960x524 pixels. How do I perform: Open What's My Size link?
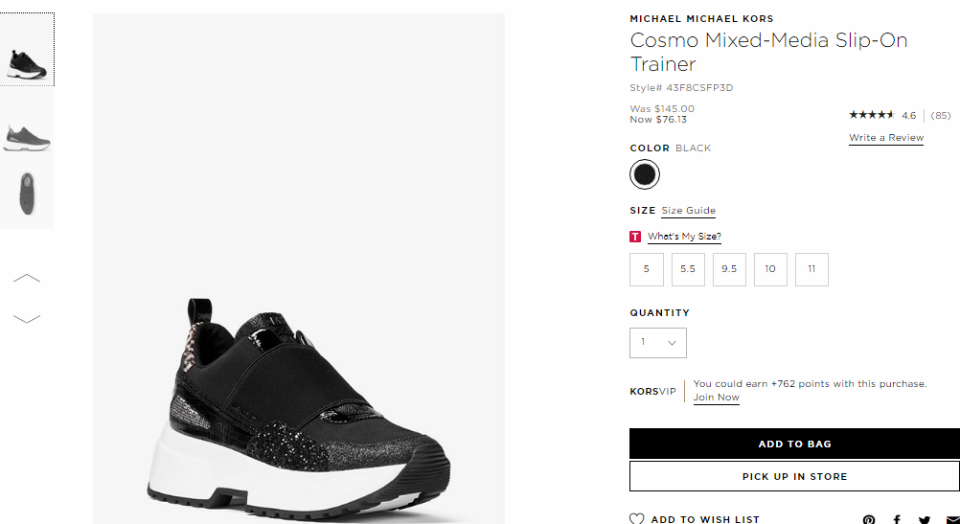click(x=684, y=237)
